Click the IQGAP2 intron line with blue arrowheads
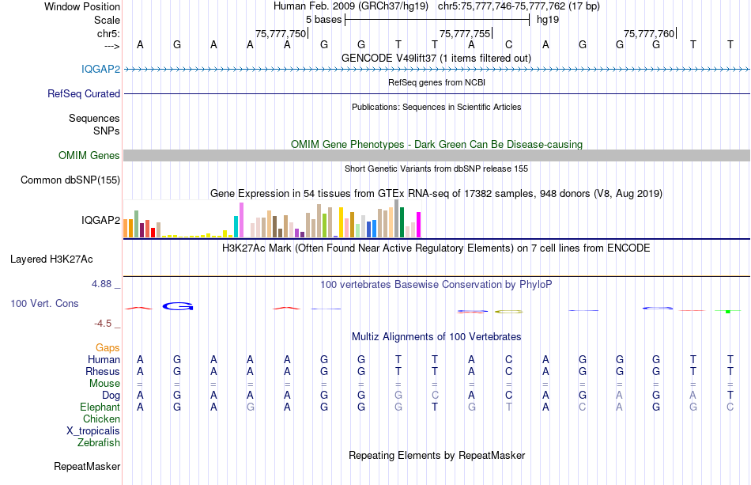Image resolution: width=751 pixels, height=485 pixels. pyautogui.click(x=436, y=70)
